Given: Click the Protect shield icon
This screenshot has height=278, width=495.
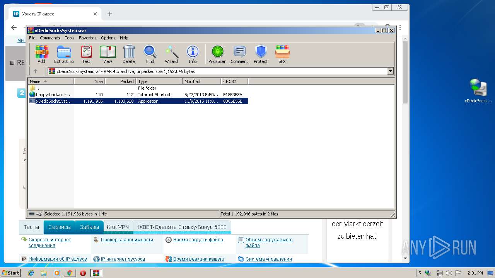Looking at the screenshot, I should (261, 54).
